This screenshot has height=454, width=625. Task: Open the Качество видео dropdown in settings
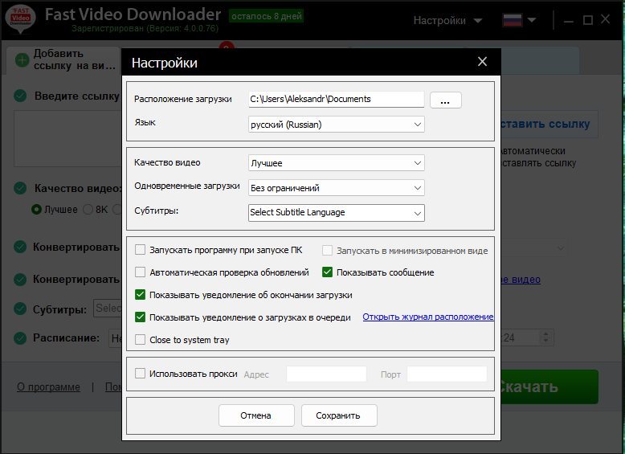coord(337,163)
